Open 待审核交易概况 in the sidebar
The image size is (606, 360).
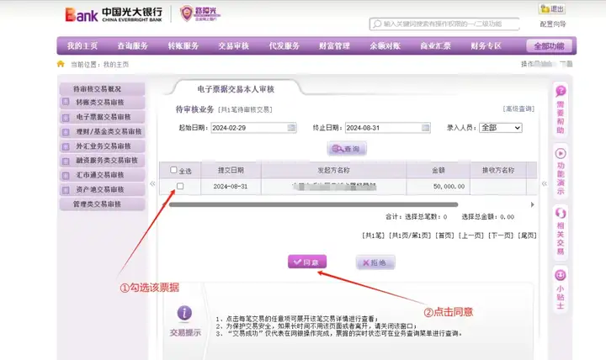click(x=103, y=89)
